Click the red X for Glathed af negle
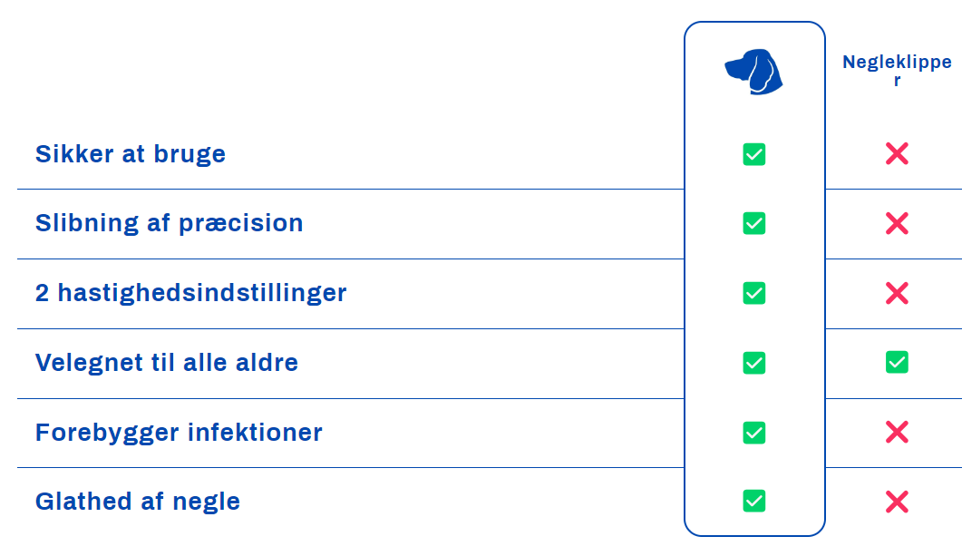This screenshot has width=962, height=556. pyautogui.click(x=897, y=502)
